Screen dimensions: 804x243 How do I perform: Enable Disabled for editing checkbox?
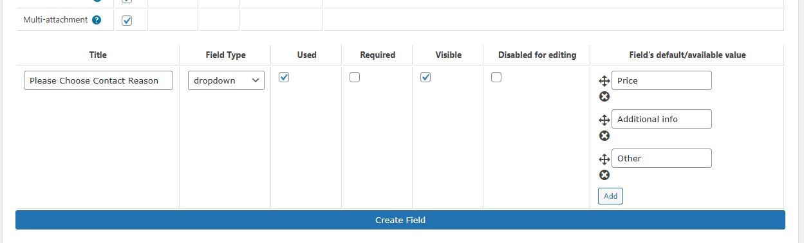(496, 77)
